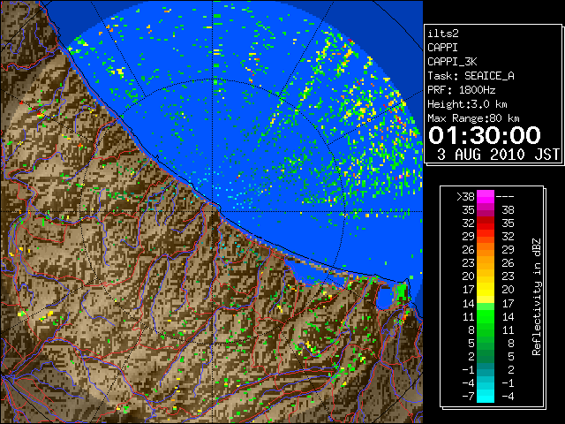
Task: Click the '3 AUG 2010 JST' date
Action: tap(498, 155)
